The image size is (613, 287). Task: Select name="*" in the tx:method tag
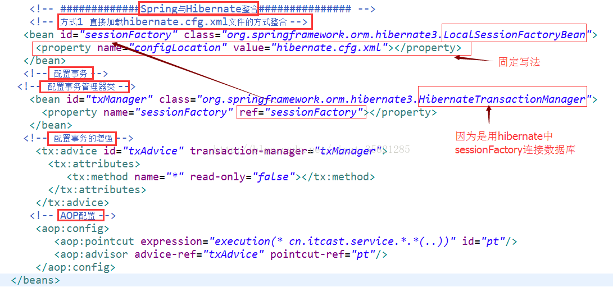click(x=159, y=177)
